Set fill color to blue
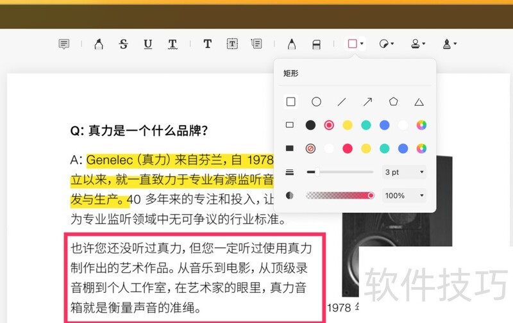The height and width of the screenshot is (323, 513). pyautogui.click(x=403, y=149)
